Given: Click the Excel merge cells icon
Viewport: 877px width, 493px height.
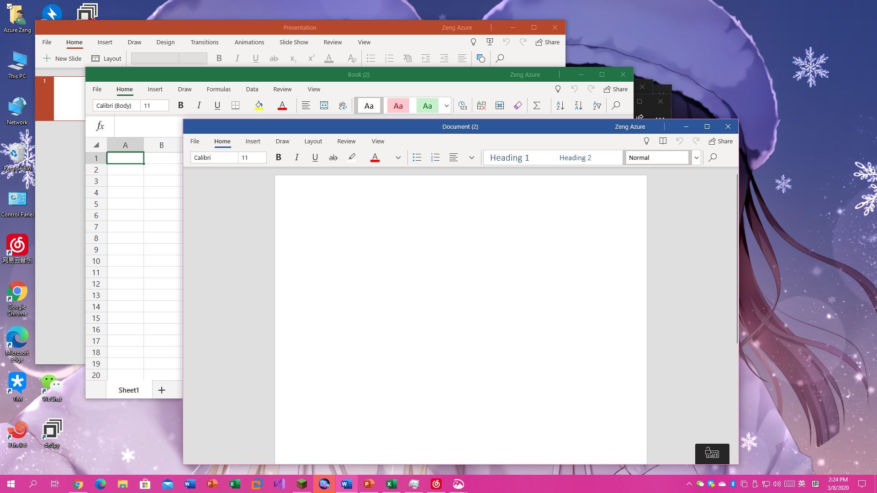Looking at the screenshot, I should tap(324, 105).
